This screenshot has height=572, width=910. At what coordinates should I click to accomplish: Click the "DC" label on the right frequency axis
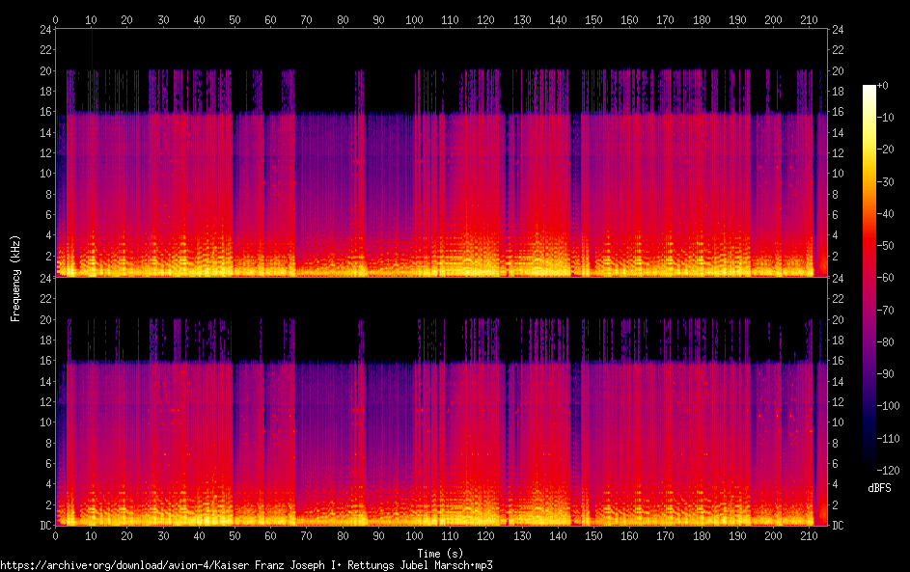tap(838, 525)
